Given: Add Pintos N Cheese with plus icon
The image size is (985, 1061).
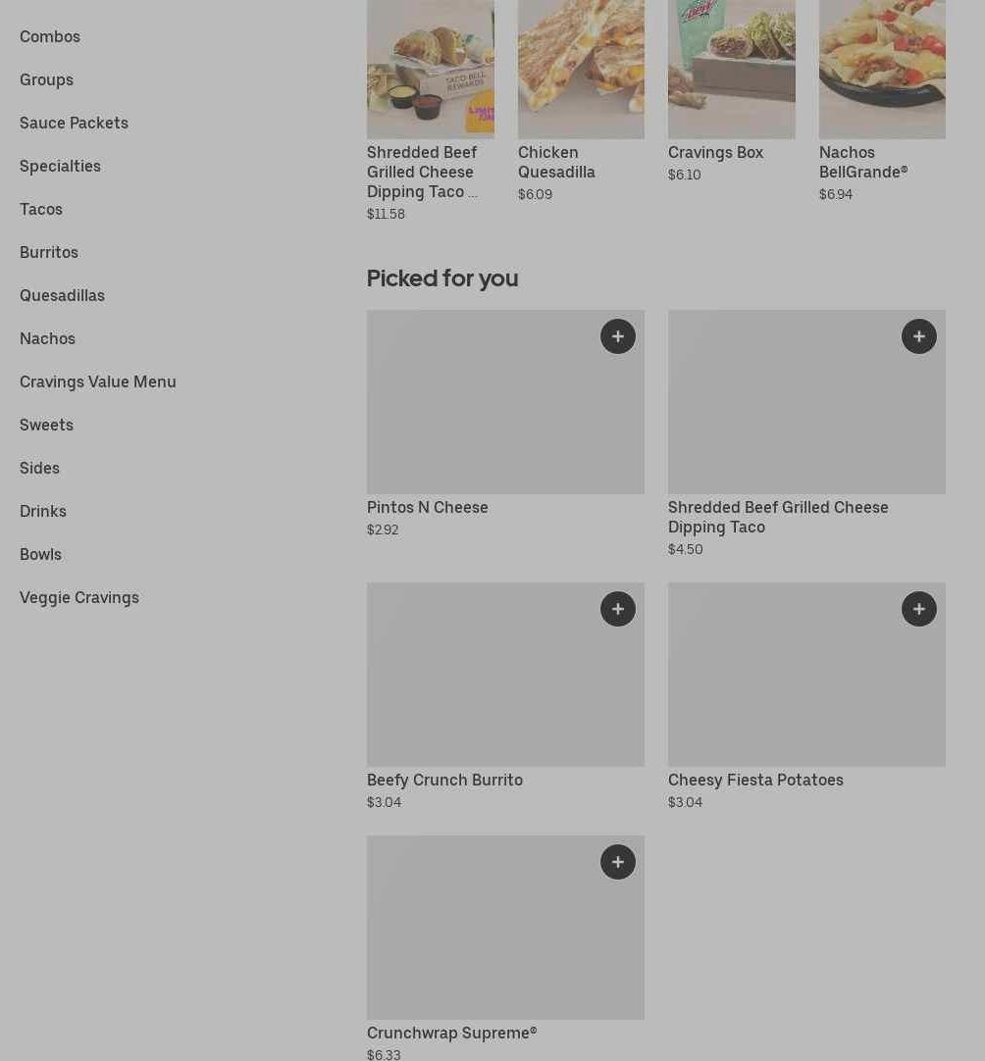Looking at the screenshot, I should coord(618,336).
